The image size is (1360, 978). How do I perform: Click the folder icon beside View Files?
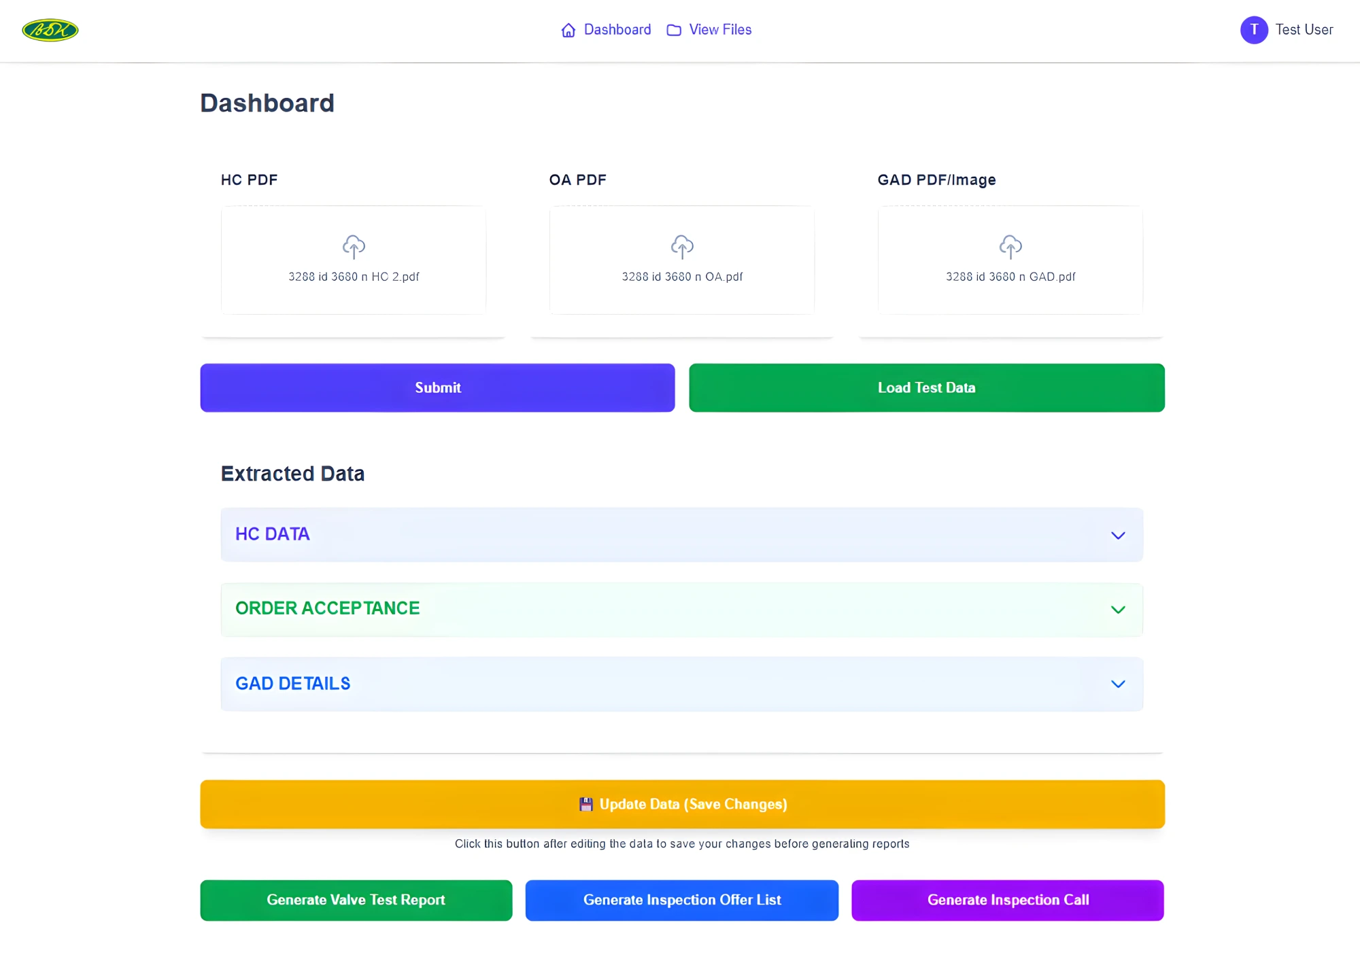click(674, 30)
